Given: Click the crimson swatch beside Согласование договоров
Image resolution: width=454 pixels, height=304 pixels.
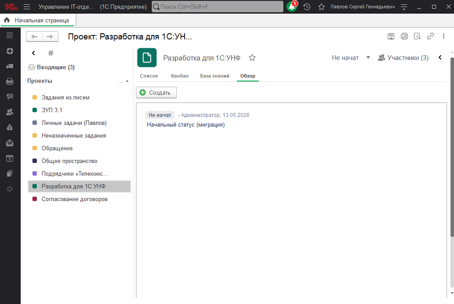Looking at the screenshot, I should click(35, 199).
